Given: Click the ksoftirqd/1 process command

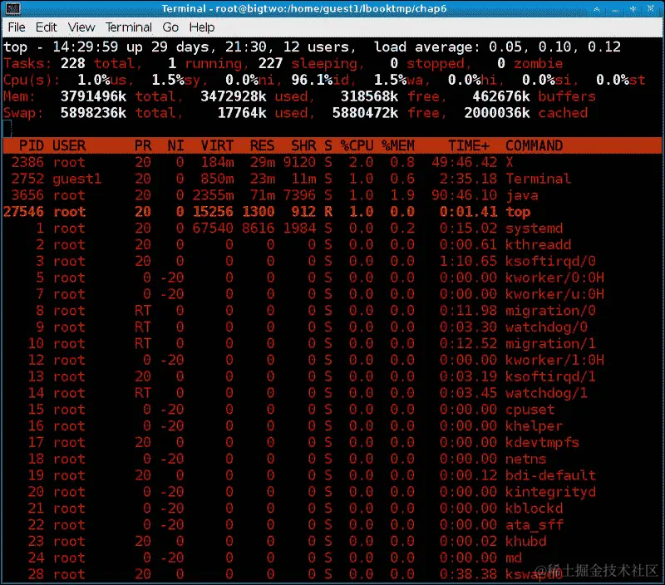Looking at the screenshot, I should [x=550, y=376].
